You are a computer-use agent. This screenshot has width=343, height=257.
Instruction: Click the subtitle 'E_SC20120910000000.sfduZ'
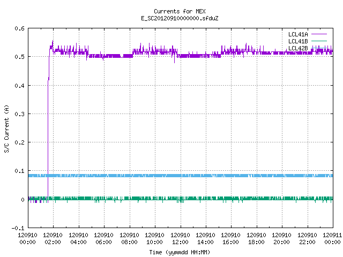[x=180, y=18]
